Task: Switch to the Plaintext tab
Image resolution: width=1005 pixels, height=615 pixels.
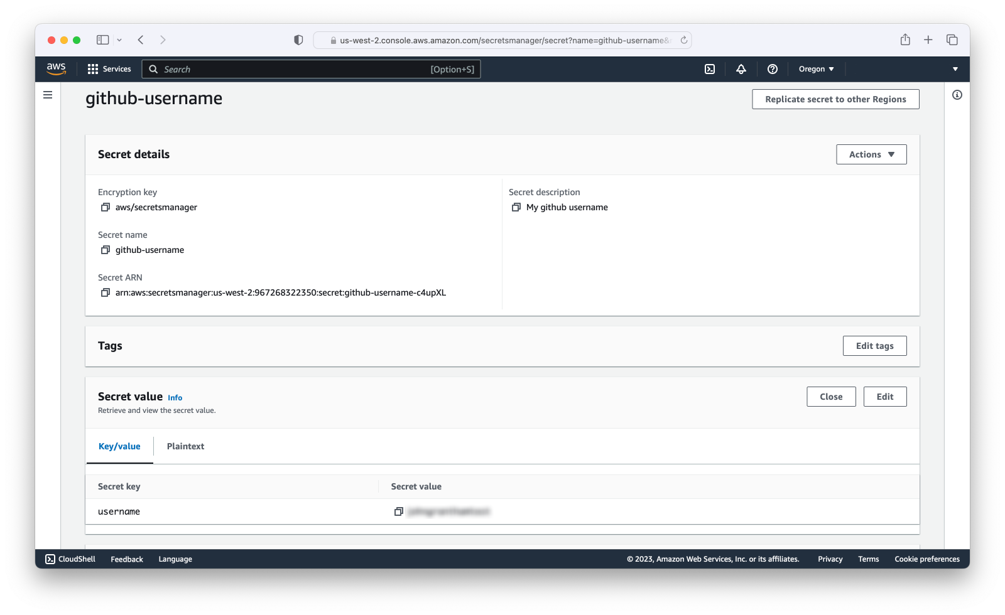Action: pos(185,446)
